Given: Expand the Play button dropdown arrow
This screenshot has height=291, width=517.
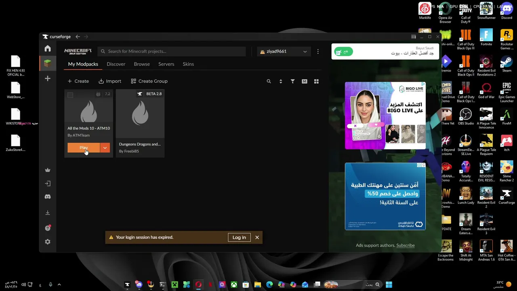Looking at the screenshot, I should pyautogui.click(x=105, y=148).
